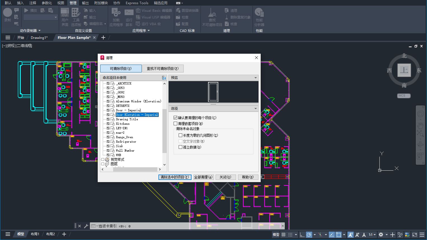Open the Performance Analyzer (性能分析器) icon
The image size is (427, 240).
[259, 13]
